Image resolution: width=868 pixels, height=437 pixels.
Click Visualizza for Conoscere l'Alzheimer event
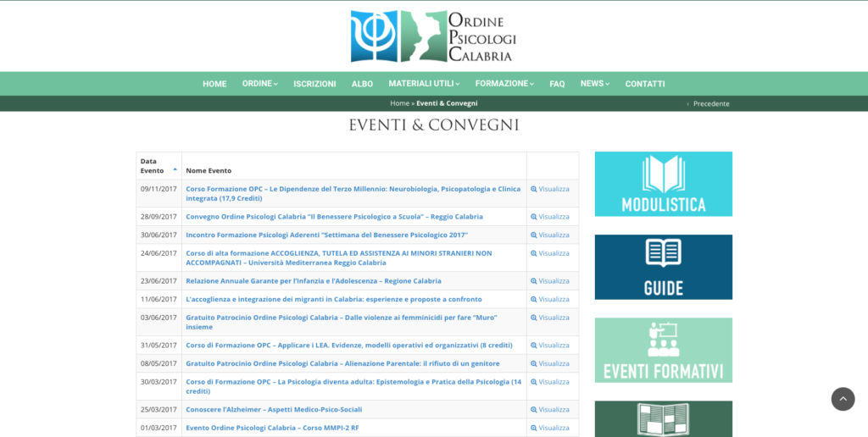pyautogui.click(x=550, y=410)
